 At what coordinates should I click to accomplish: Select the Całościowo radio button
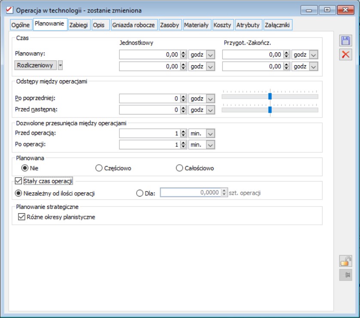pos(179,168)
